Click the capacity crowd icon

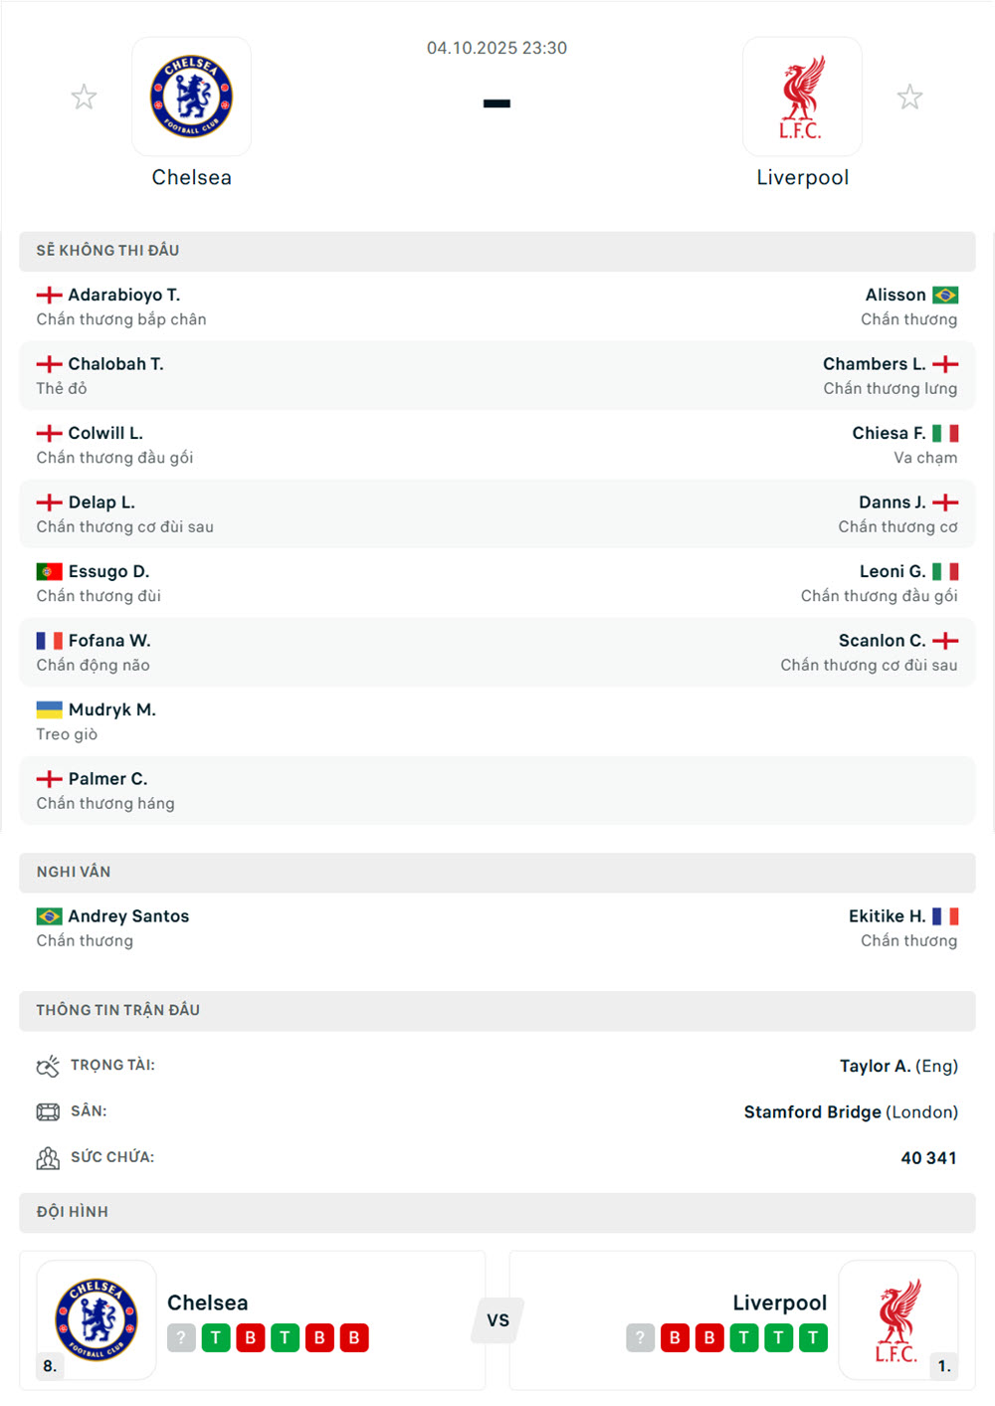(48, 1157)
